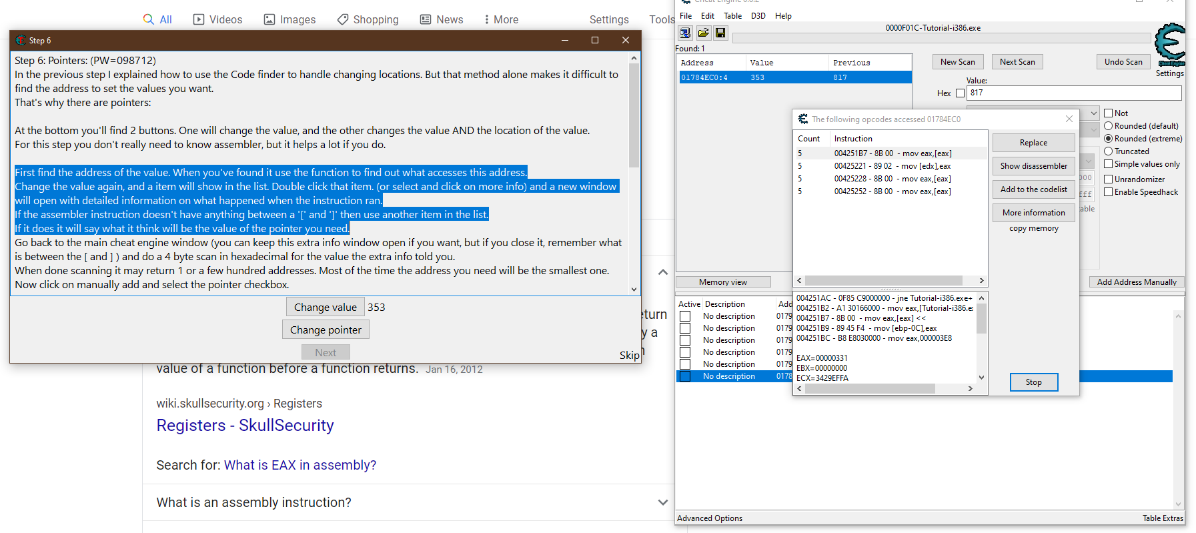Viewport: 1196px width, 533px height.
Task: Select the Truncated radio button
Action: point(1108,151)
